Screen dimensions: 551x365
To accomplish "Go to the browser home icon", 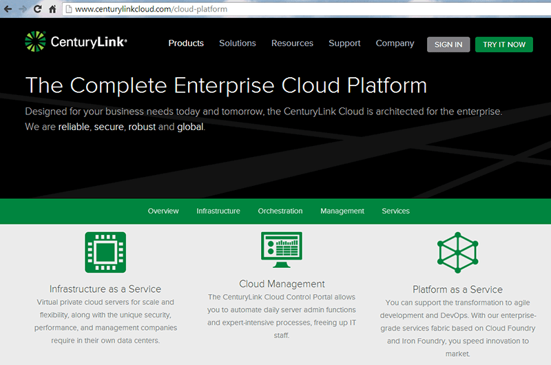I will point(52,9).
